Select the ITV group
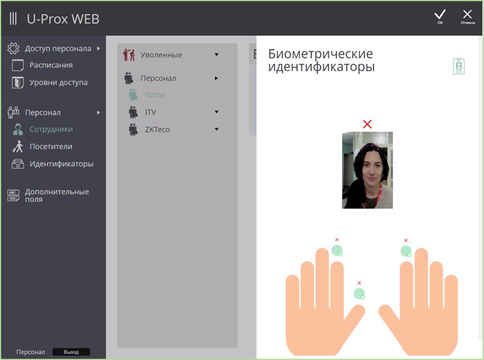 pyautogui.click(x=150, y=112)
